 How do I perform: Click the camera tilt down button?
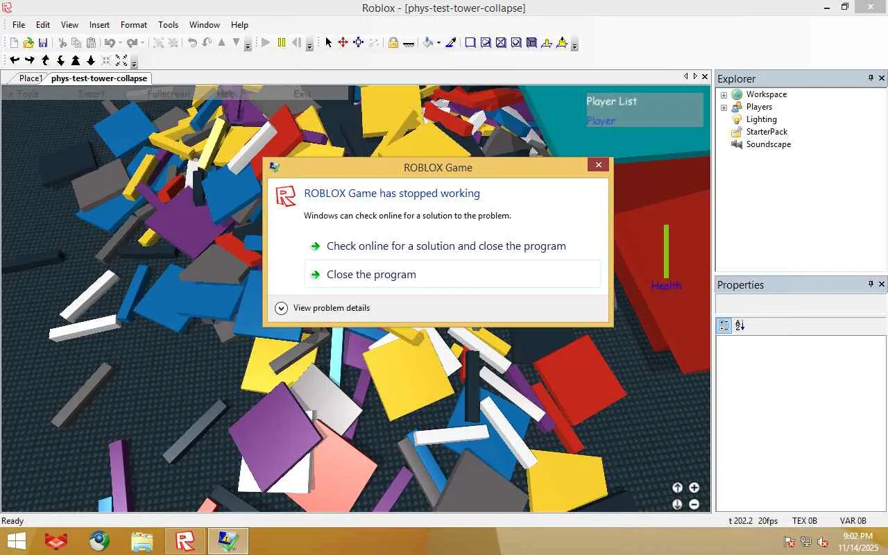pos(677,504)
